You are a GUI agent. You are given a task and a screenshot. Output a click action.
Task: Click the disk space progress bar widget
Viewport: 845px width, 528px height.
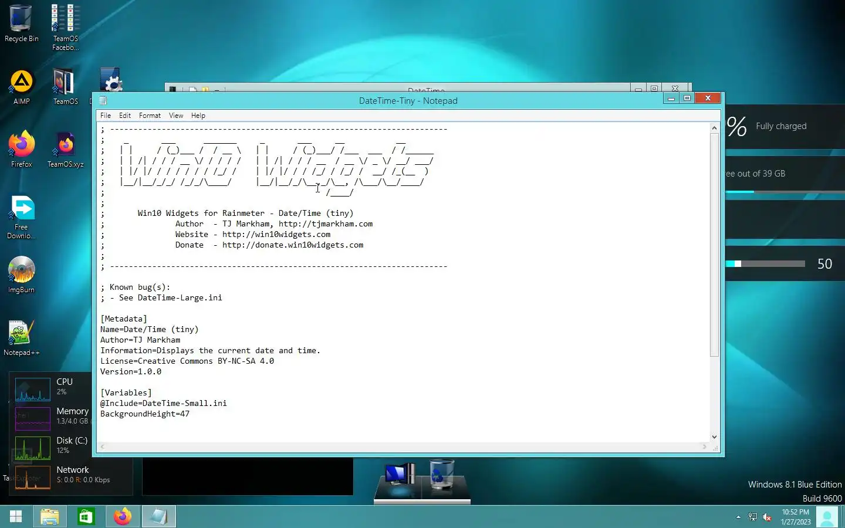pos(785,192)
